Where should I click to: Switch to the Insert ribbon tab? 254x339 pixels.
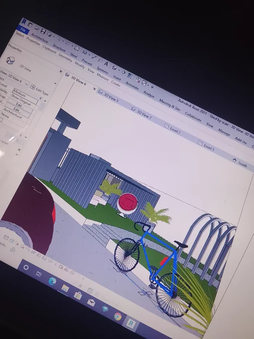coord(117,78)
